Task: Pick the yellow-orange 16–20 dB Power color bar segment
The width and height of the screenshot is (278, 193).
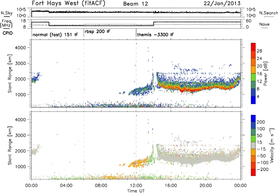Action: point(253,70)
